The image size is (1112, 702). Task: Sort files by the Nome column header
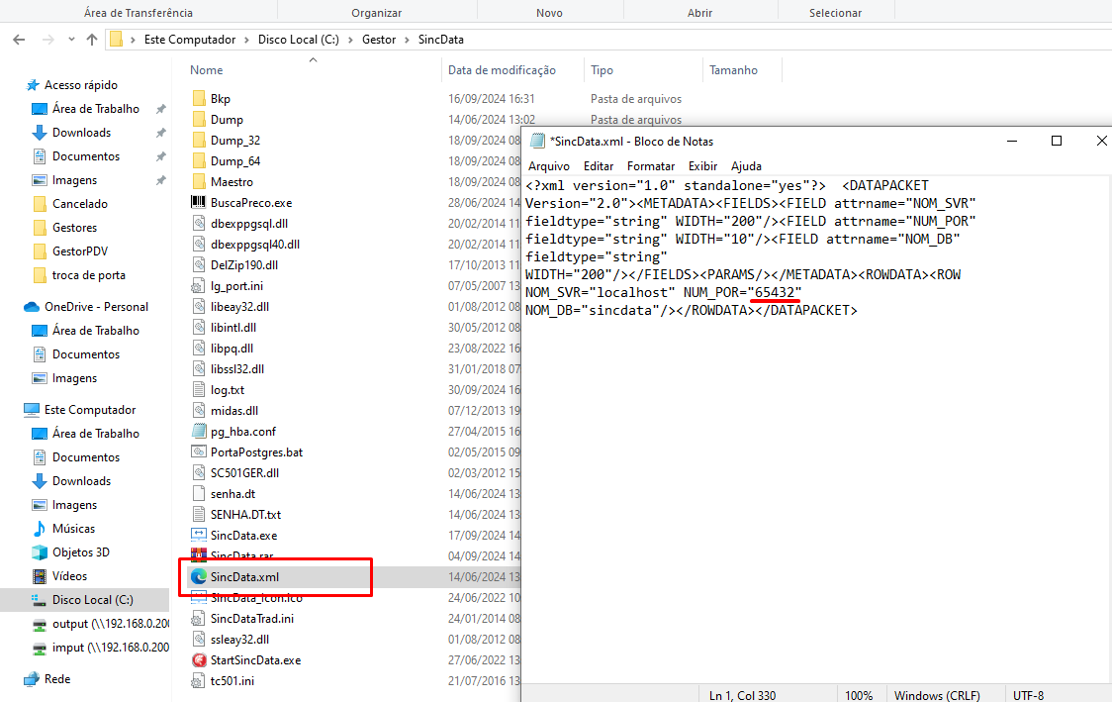point(207,70)
